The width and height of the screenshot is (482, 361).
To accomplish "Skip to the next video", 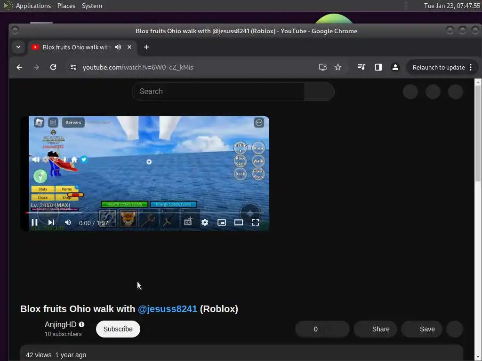I will pos(51,222).
